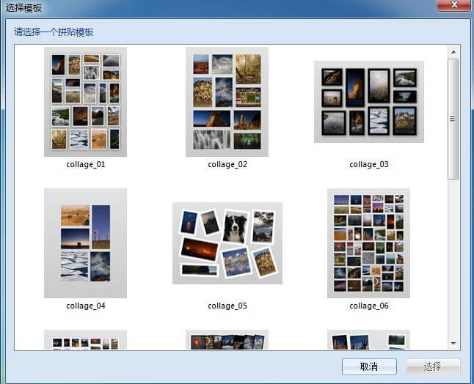This screenshot has width=474, height=384.
Task: Click the 选择 select button
Action: tap(433, 366)
